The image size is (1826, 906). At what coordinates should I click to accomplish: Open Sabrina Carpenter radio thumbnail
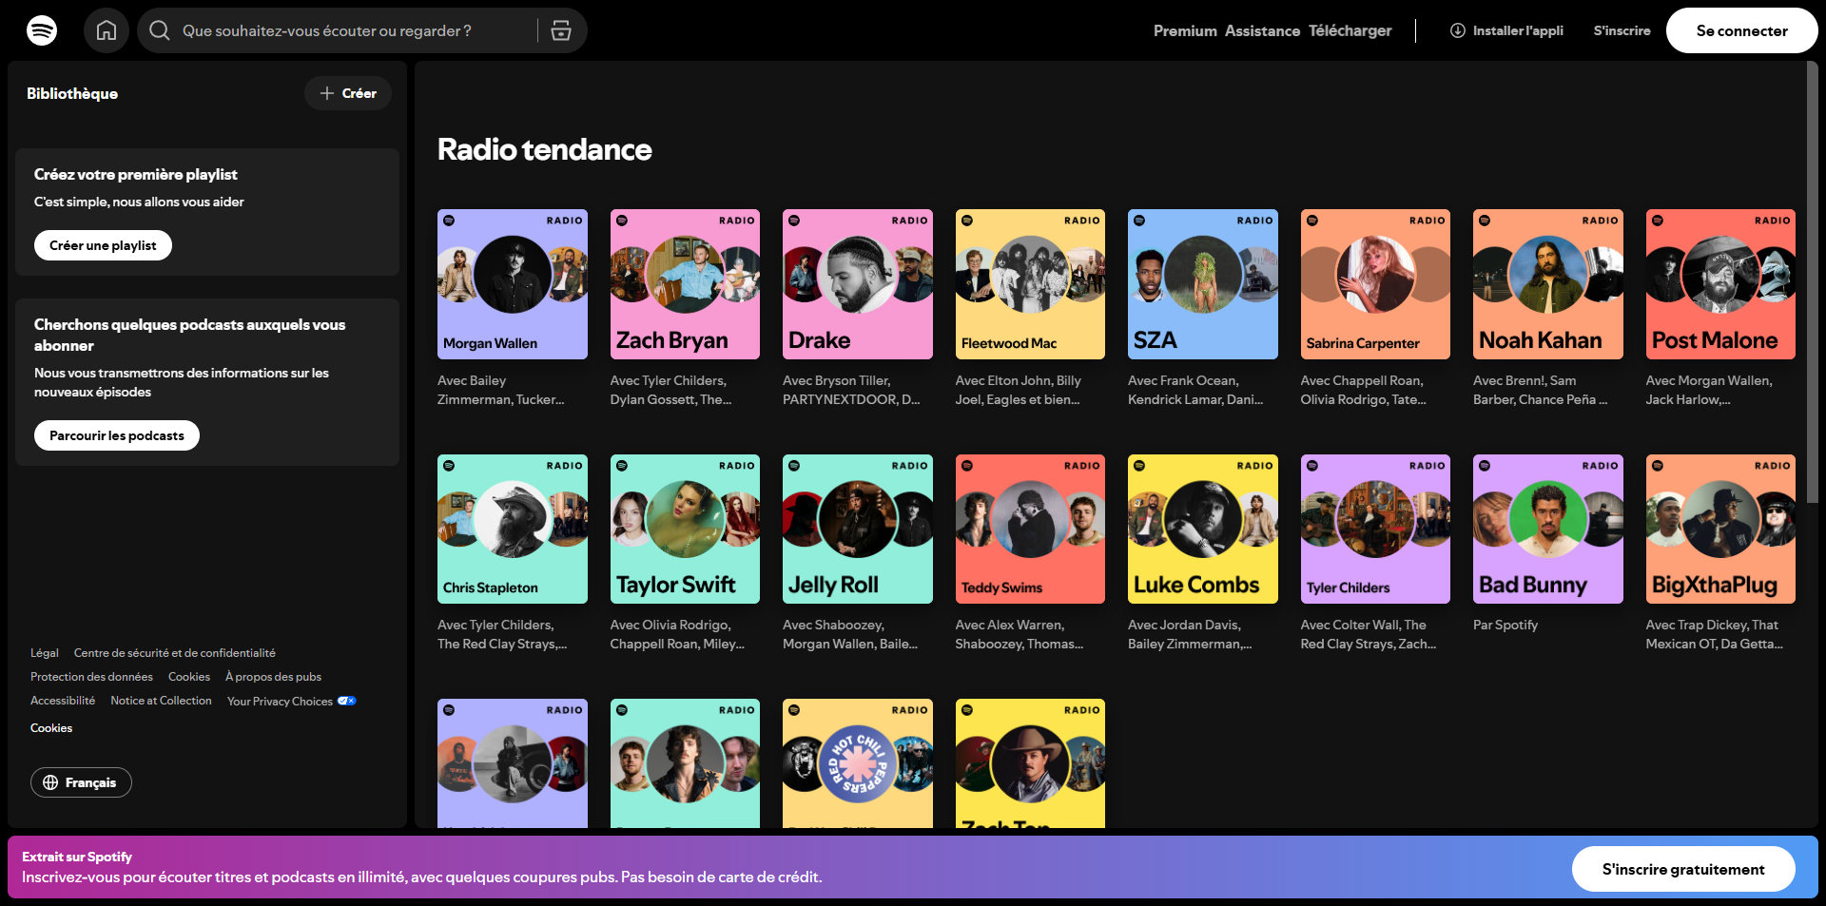click(1375, 284)
